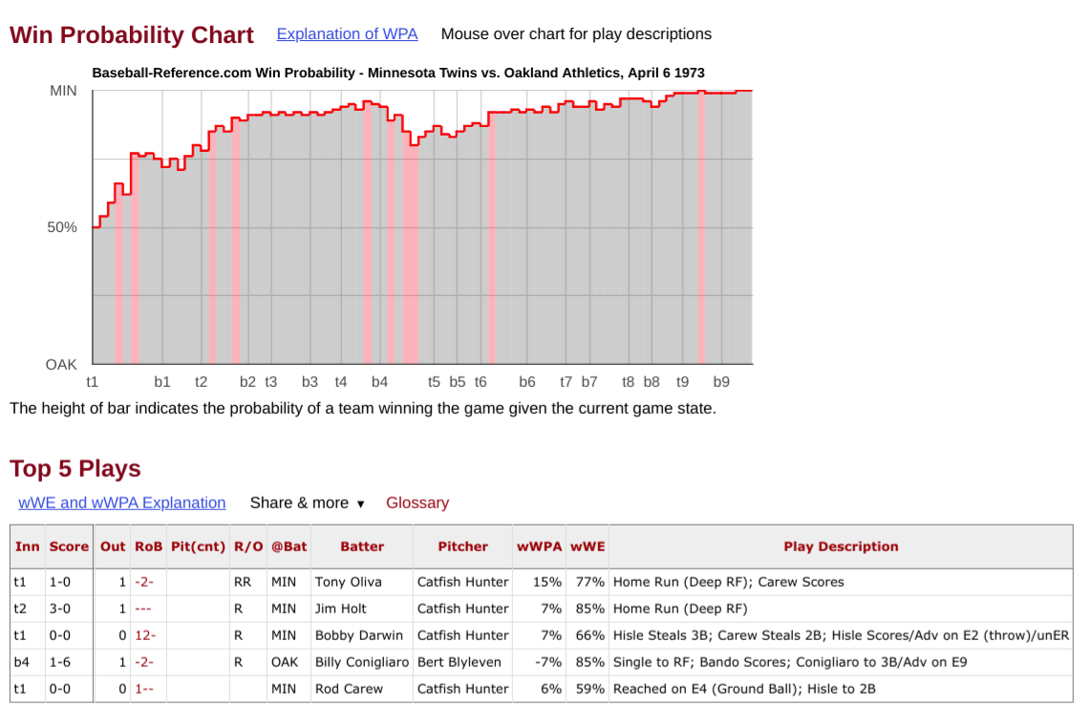Click the Play Description column header
1091x727 pixels.
click(x=841, y=546)
